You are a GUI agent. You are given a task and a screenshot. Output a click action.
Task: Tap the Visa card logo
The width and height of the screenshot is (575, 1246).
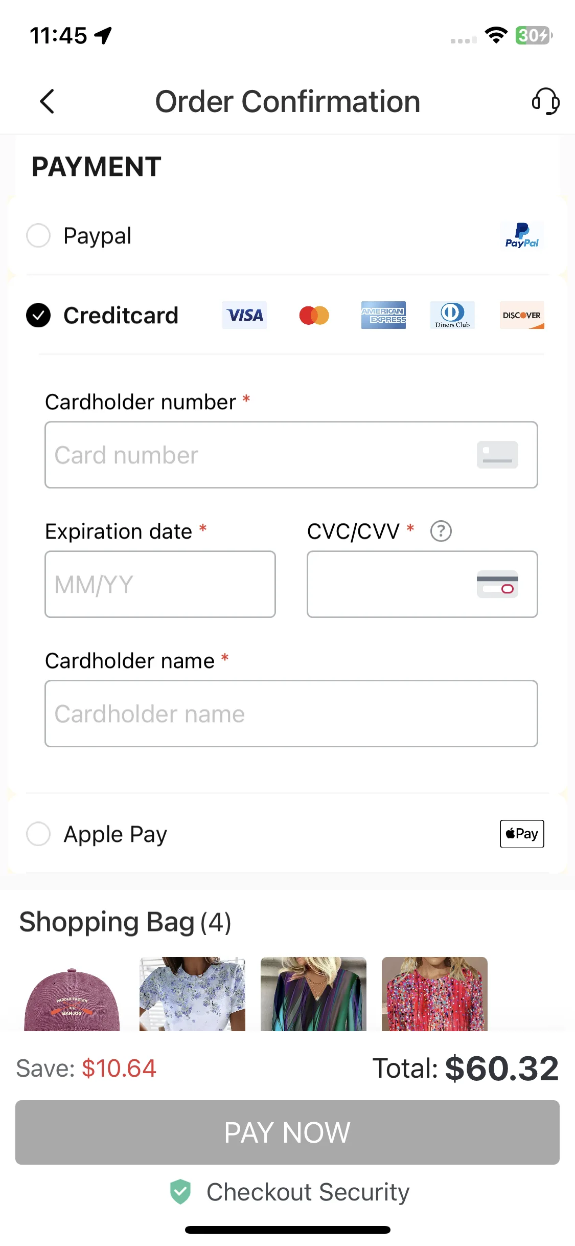[x=244, y=315]
